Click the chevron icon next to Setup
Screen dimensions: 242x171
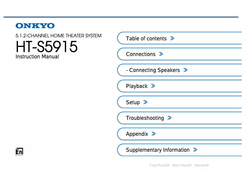(x=145, y=102)
